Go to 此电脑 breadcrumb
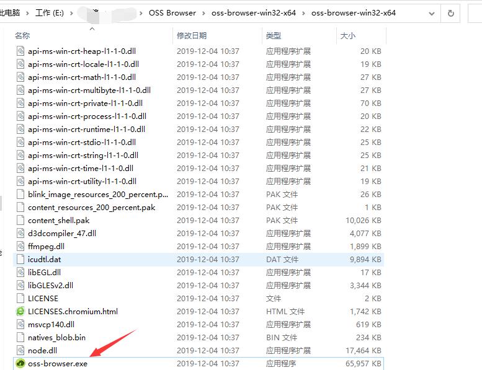Screen dimensions: 482x370 [x=10, y=13]
